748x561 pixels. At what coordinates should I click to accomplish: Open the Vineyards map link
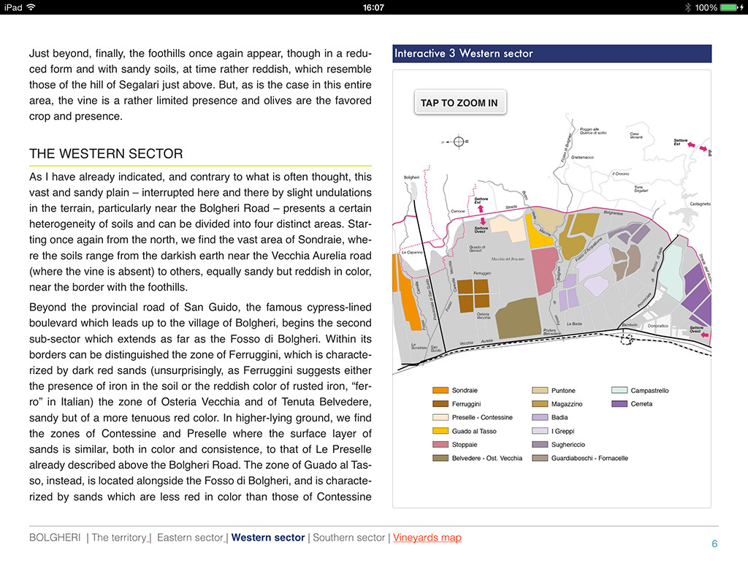(427, 538)
